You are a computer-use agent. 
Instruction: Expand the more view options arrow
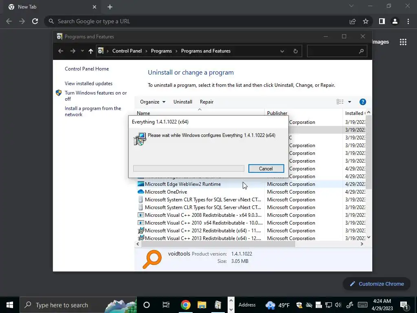tap(349, 101)
